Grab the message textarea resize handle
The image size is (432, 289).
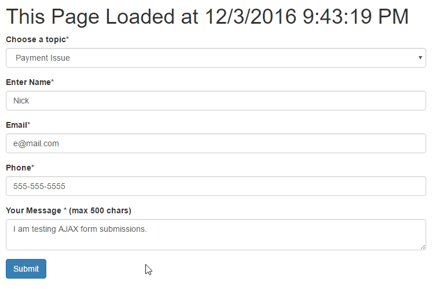coord(423,247)
